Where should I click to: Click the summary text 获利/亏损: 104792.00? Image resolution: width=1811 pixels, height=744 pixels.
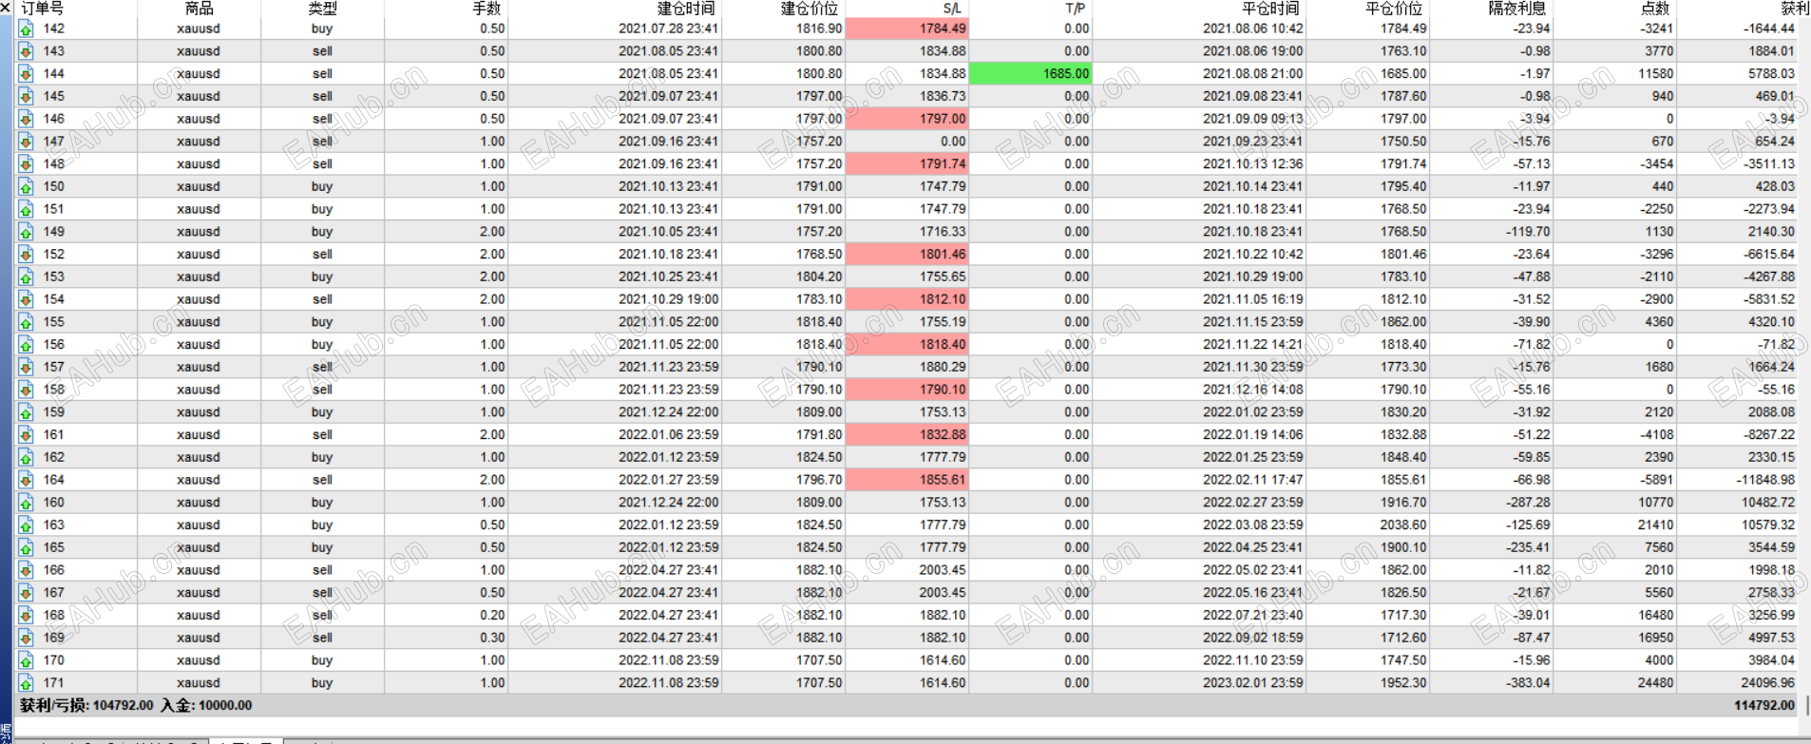coord(86,706)
